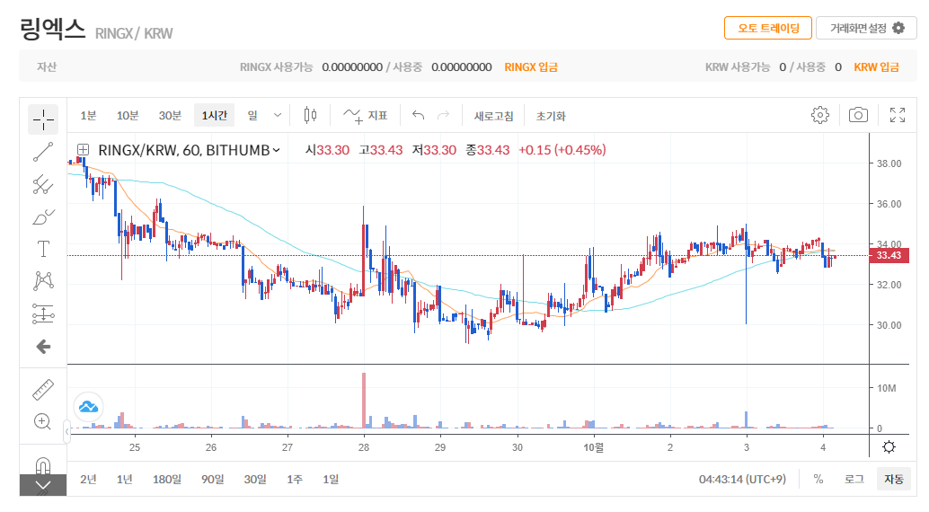Viewport: 929px width, 512px height.
Task: Set the date range to 2년
Action: 88,479
